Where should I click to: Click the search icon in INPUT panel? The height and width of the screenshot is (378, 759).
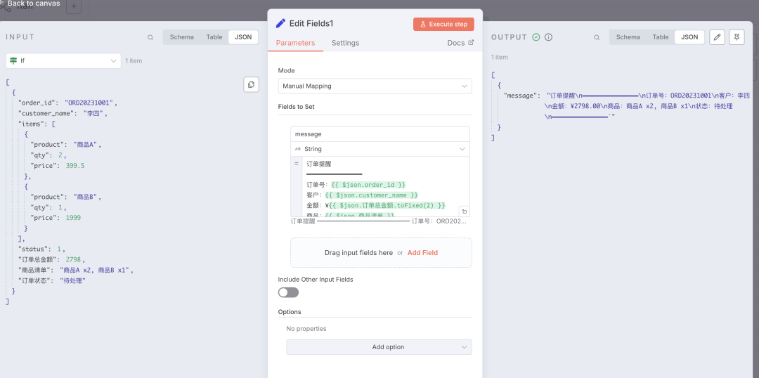[x=150, y=37]
